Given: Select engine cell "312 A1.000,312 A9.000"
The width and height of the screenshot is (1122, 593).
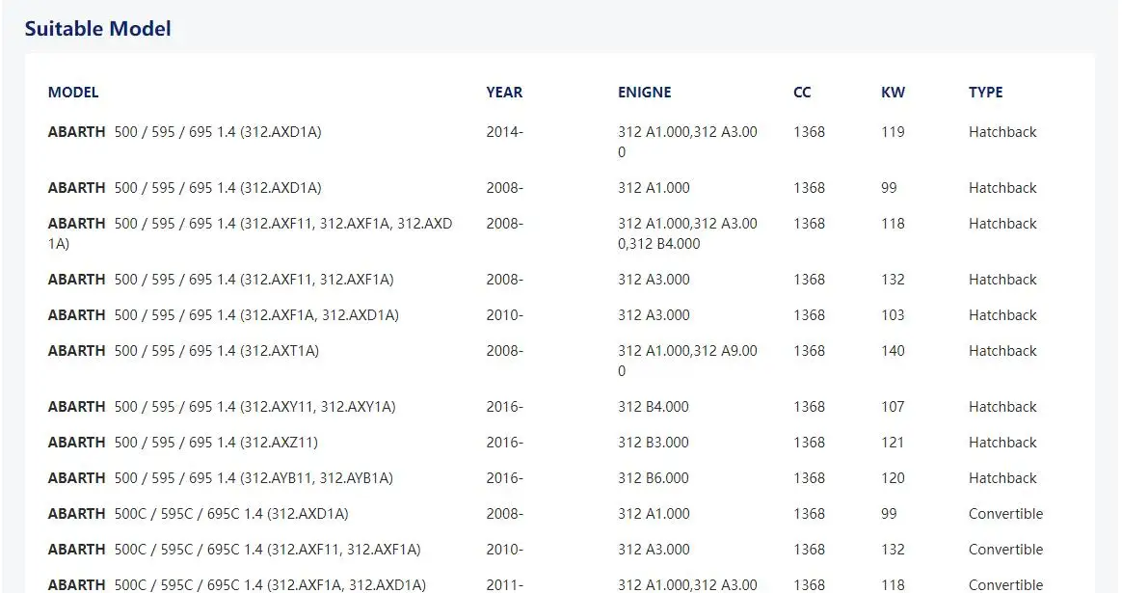Looking at the screenshot, I should click(x=687, y=361).
